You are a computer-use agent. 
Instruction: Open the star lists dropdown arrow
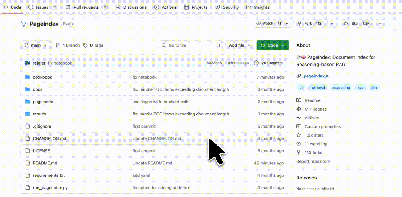tap(380, 24)
